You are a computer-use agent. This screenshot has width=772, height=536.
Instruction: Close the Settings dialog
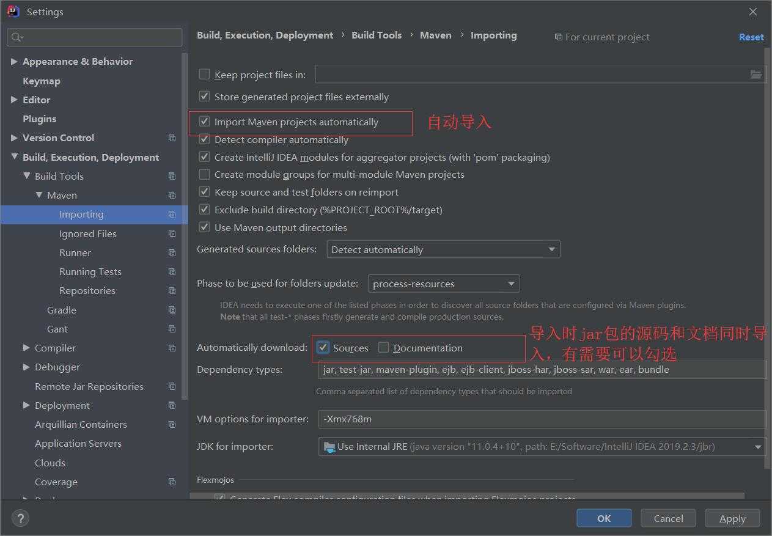point(753,12)
